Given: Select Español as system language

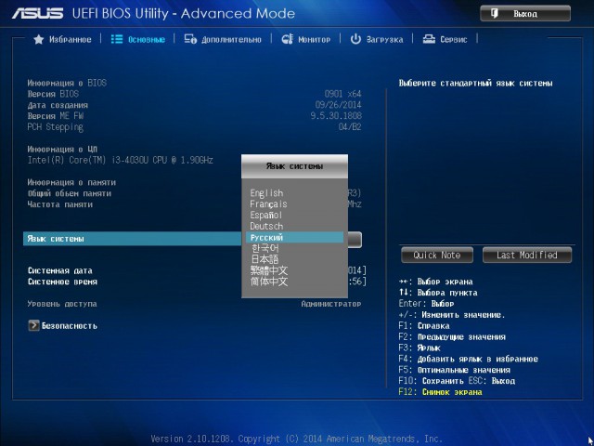Looking at the screenshot, I should 266,215.
